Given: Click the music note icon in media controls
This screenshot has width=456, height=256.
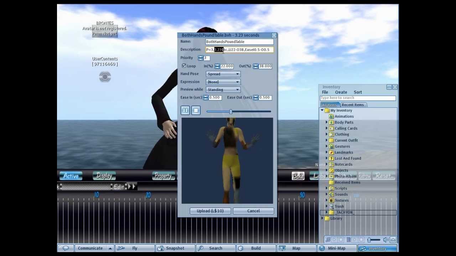Looking at the screenshot, I should (x=328, y=240).
